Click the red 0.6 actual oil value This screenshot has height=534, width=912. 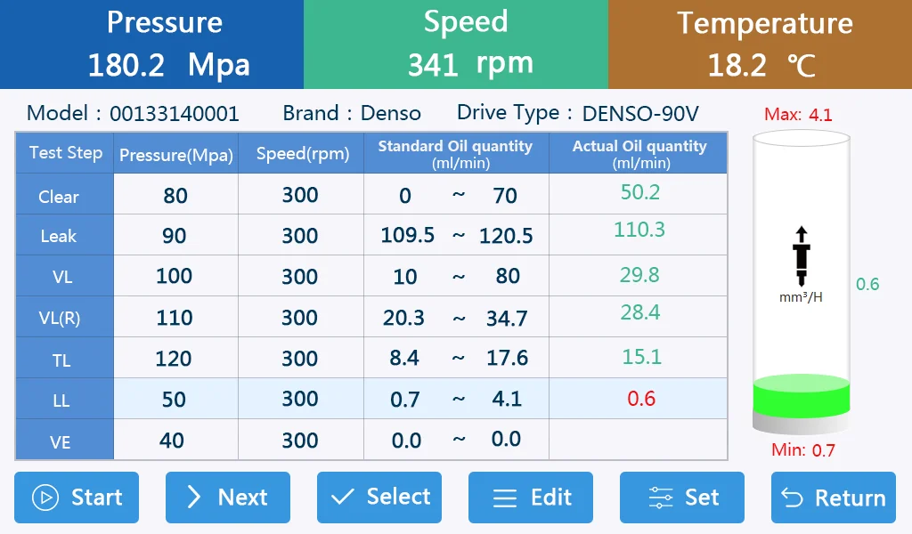(x=641, y=399)
